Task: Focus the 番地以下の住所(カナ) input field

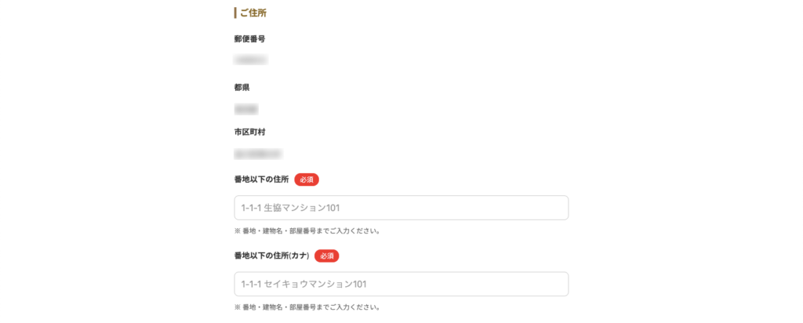Action: (x=401, y=284)
